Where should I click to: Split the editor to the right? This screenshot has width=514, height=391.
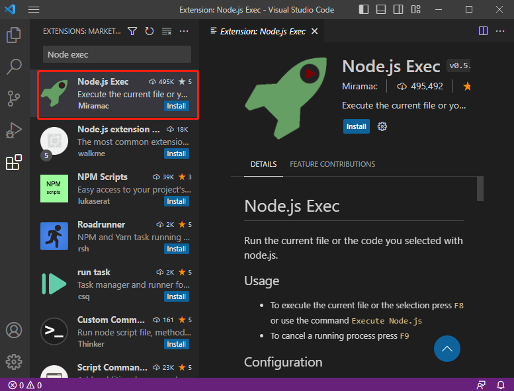(x=483, y=31)
